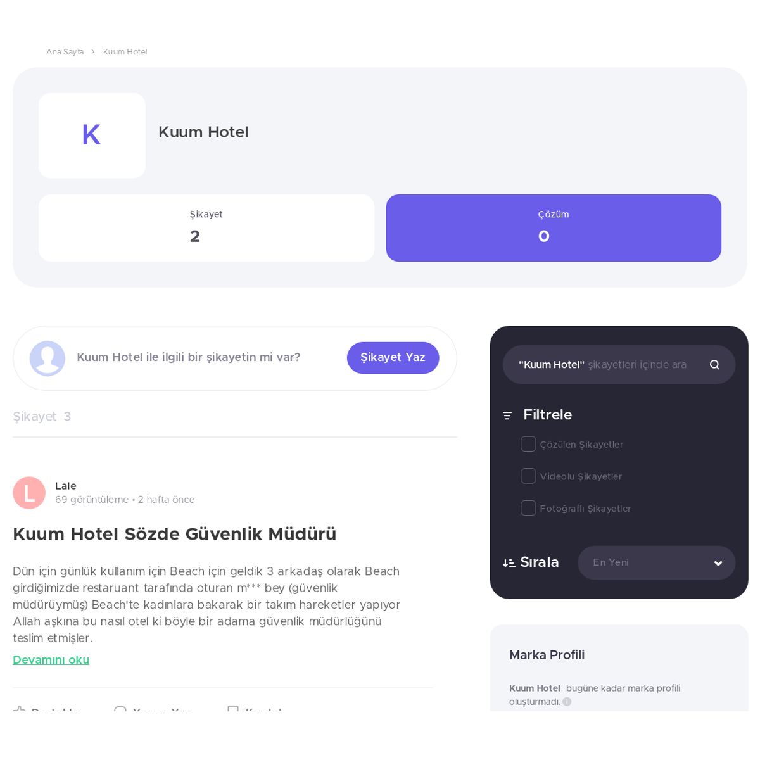This screenshot has width=760, height=760.
Task: Enable Çözülen Şikayetler filter checkbox
Action: (x=528, y=444)
